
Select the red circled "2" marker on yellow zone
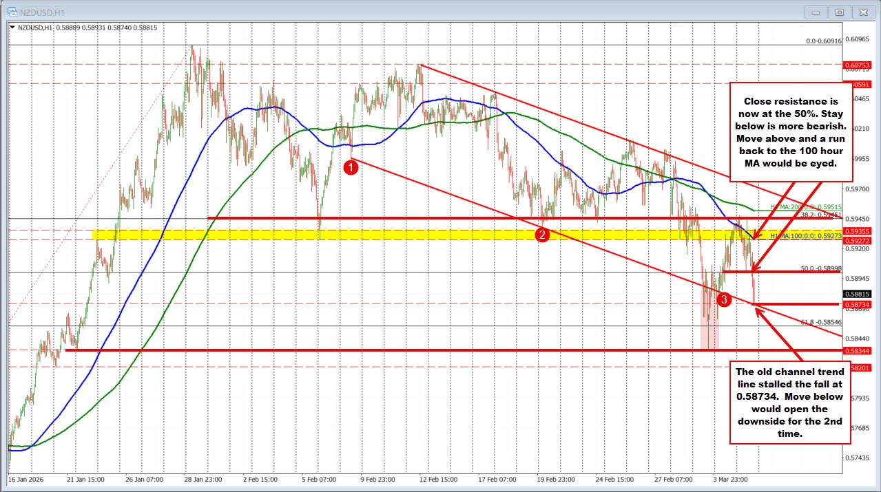(x=543, y=235)
